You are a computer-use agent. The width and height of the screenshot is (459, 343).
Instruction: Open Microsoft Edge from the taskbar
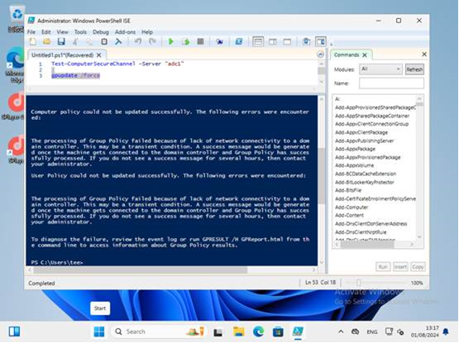[258, 331]
